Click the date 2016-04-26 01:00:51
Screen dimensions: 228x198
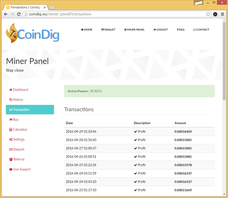(x=81, y=157)
